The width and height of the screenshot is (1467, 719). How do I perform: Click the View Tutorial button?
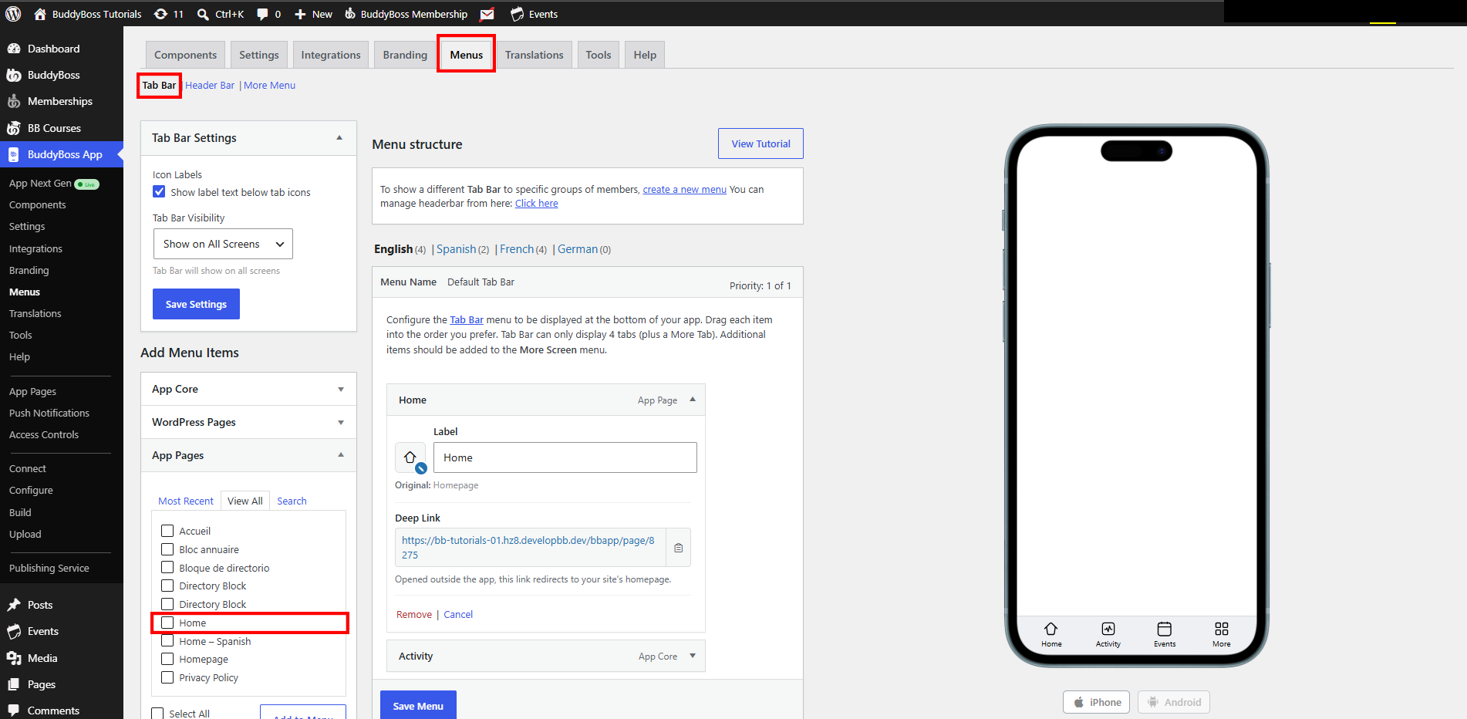pyautogui.click(x=760, y=143)
